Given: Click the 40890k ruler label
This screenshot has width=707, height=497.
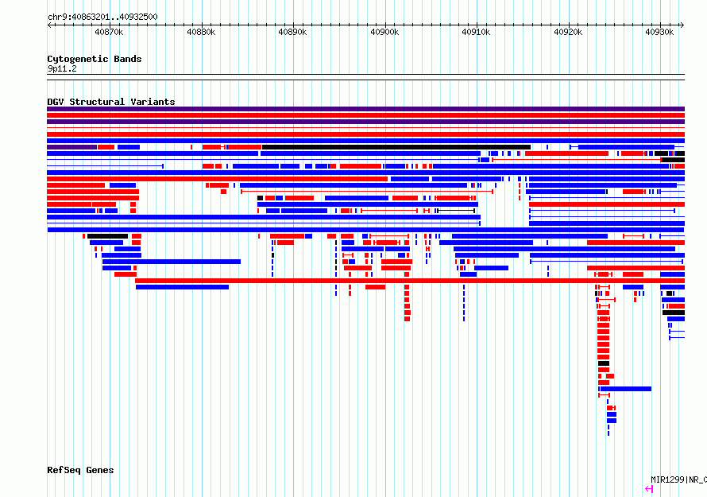Looking at the screenshot, I should tap(292, 32).
